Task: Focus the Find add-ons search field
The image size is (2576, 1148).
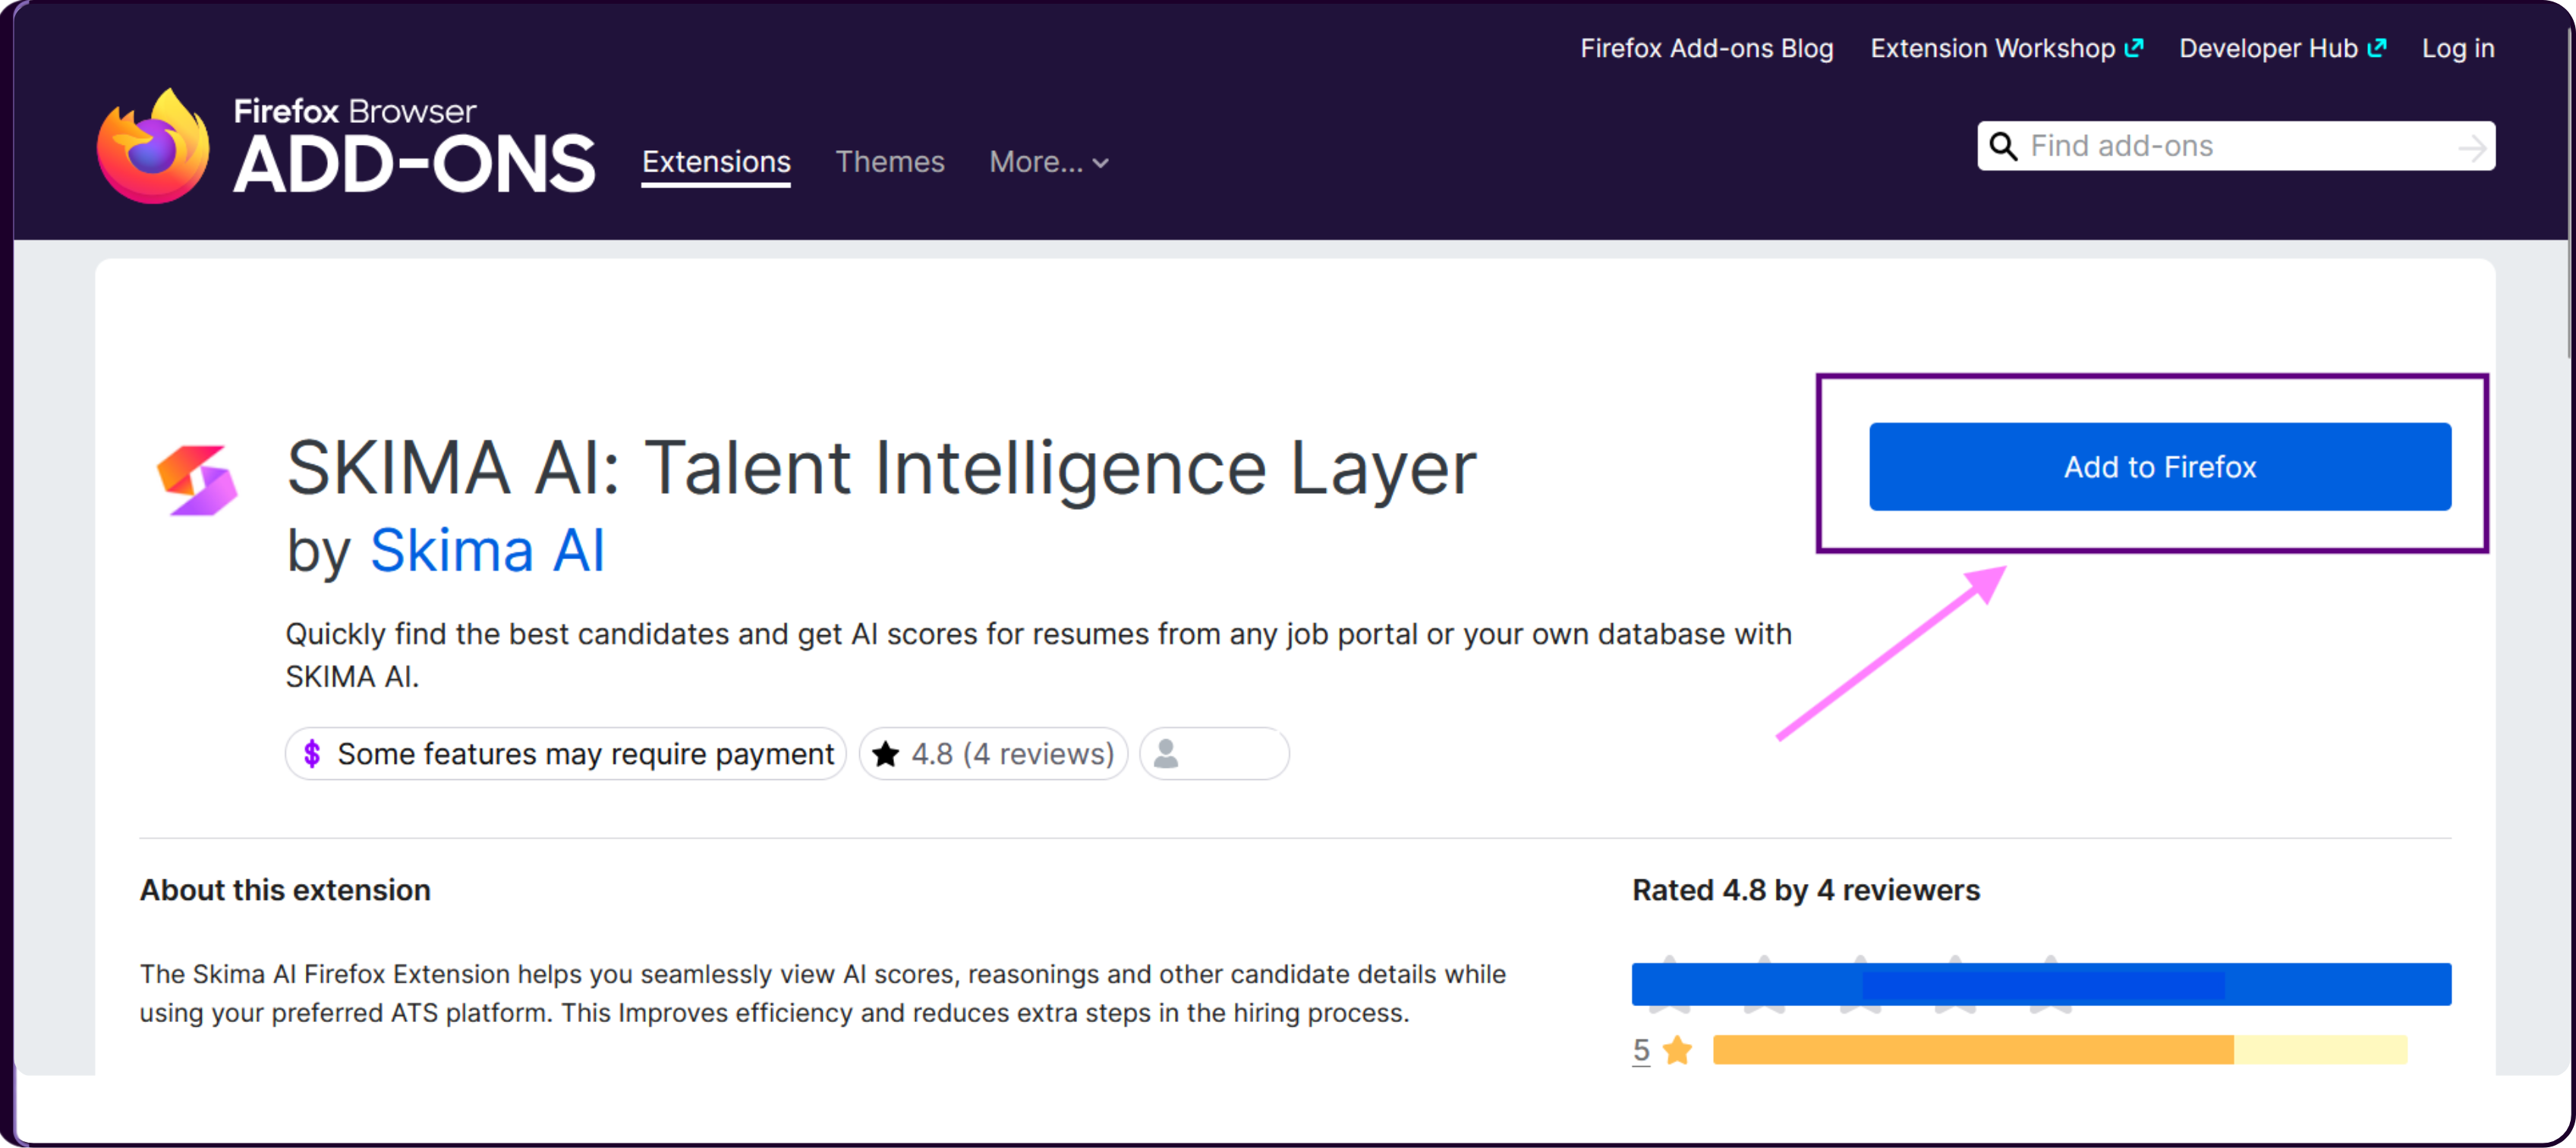Action: [x=2236, y=146]
